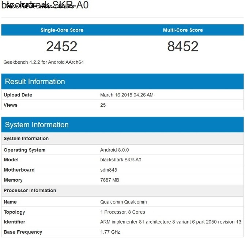Click the blue System Information section header
Viewport: 245px width, 238px height.
click(x=122, y=125)
